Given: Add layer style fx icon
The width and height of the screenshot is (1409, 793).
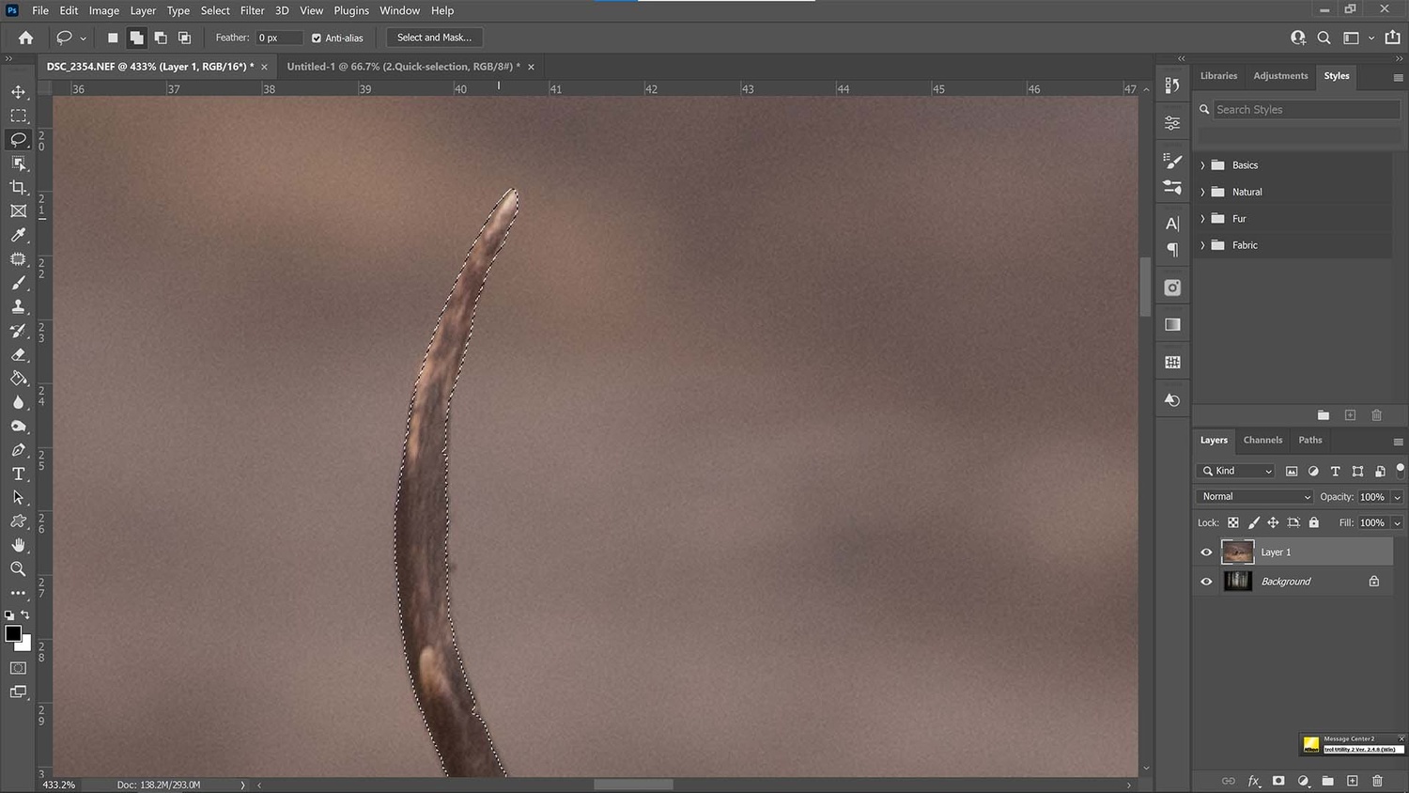Looking at the screenshot, I should 1253,781.
